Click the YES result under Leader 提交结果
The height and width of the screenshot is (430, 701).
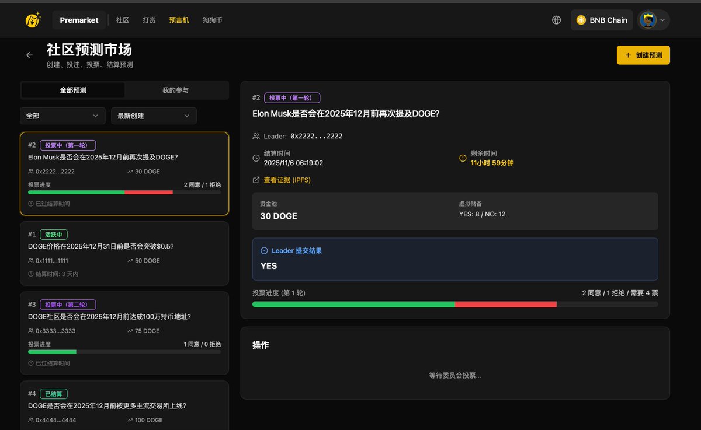[269, 266]
